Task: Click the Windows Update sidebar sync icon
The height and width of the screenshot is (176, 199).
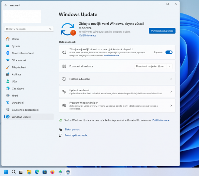Action: tap(8, 117)
